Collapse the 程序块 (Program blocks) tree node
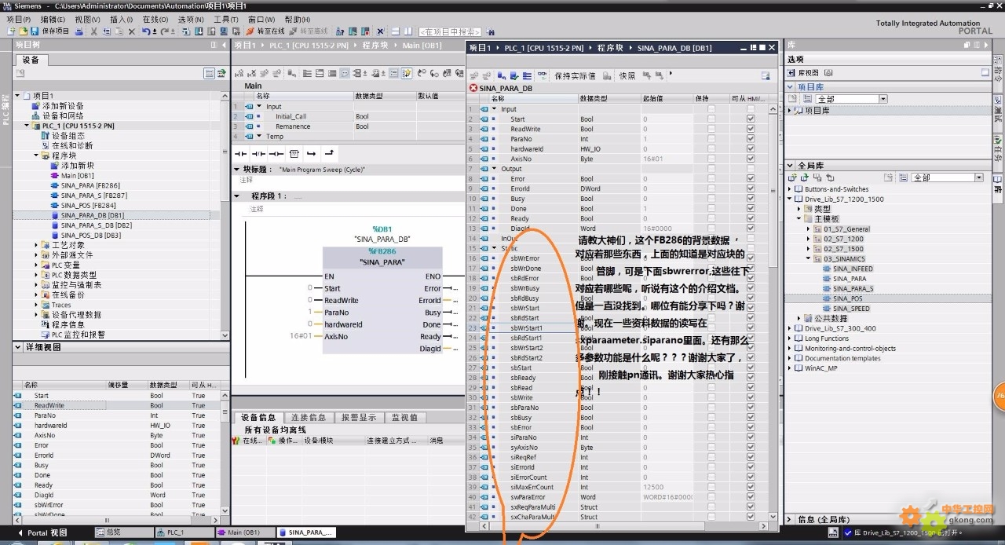Viewport: 1005px width, 545px height. [36, 155]
